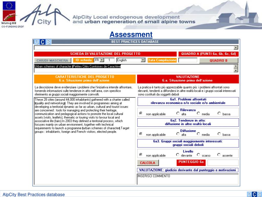
Task: Select 'scarso' under Livello
Action: (x=198, y=154)
